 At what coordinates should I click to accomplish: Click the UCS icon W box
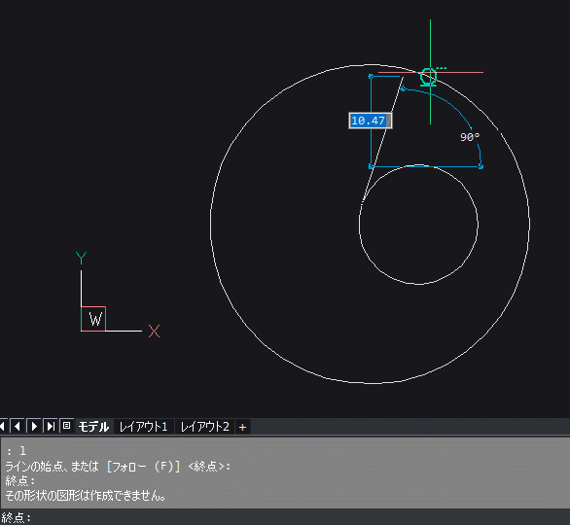(93, 319)
